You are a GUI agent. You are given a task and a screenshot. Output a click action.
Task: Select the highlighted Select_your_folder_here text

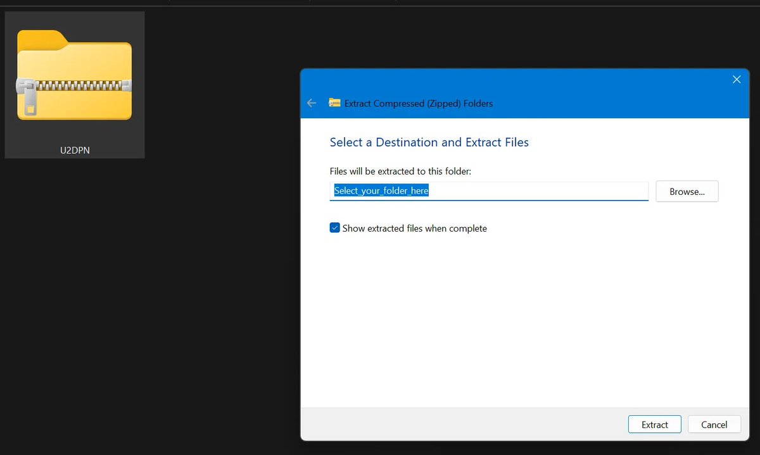point(381,190)
